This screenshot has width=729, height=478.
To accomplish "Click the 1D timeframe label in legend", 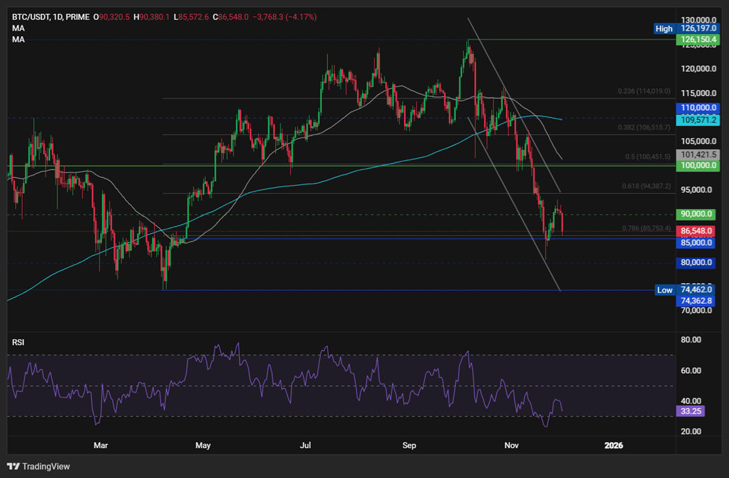I will 57,17.
